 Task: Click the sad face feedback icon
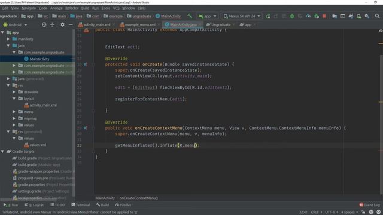point(379,212)
